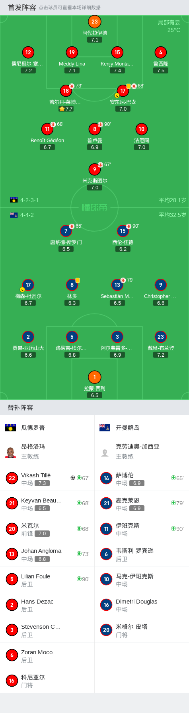Open substitute 萨博伦 number 14
This screenshot has width=189, height=713.
(106, 478)
